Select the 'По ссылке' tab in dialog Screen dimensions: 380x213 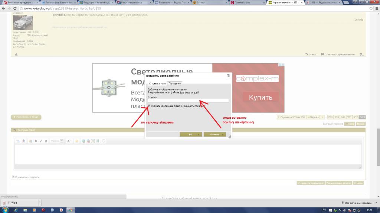point(174,84)
